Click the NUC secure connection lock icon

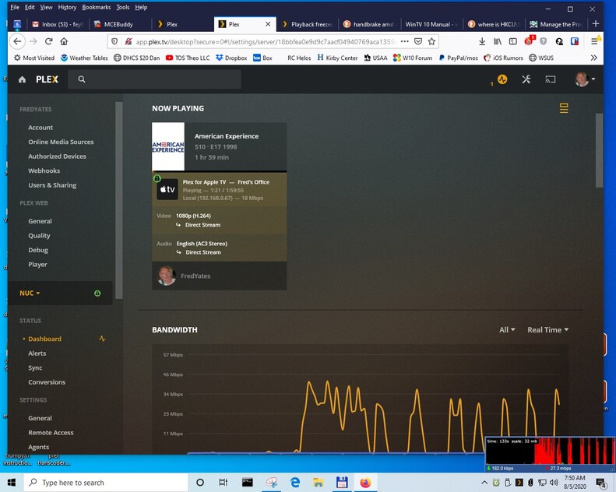tap(97, 293)
